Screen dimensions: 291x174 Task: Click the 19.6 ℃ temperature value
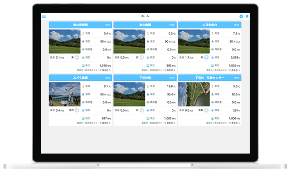[171, 86]
